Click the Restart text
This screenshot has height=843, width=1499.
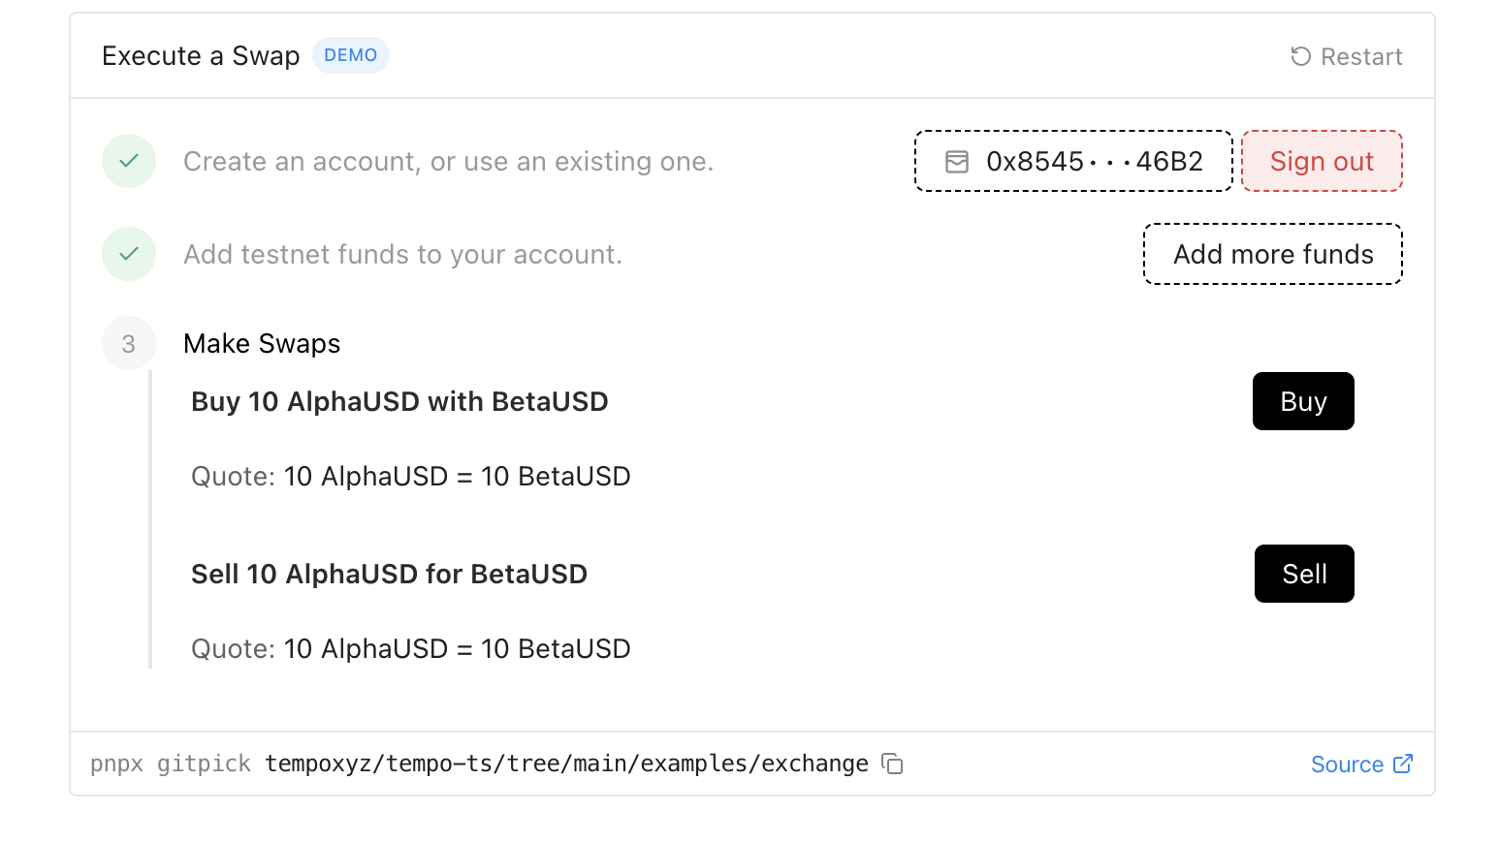(x=1360, y=56)
